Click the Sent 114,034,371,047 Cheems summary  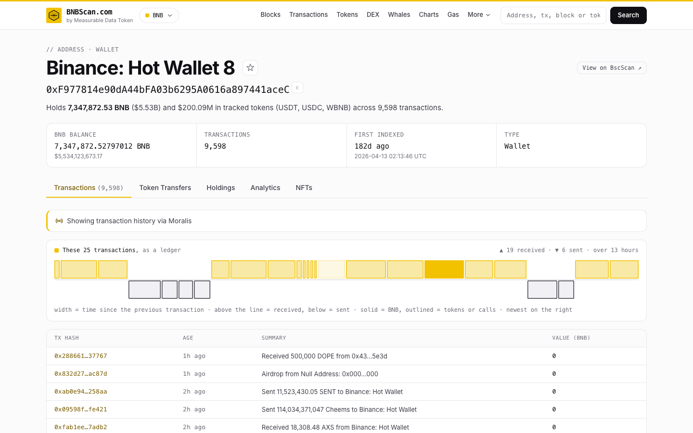[339, 409]
